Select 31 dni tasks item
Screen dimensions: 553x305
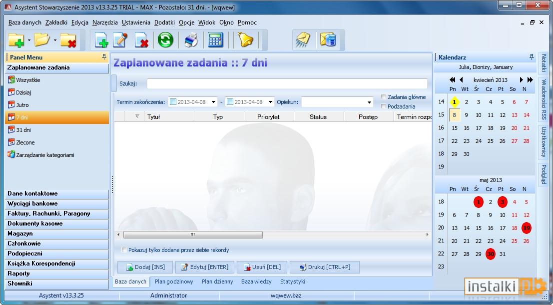click(x=19, y=130)
